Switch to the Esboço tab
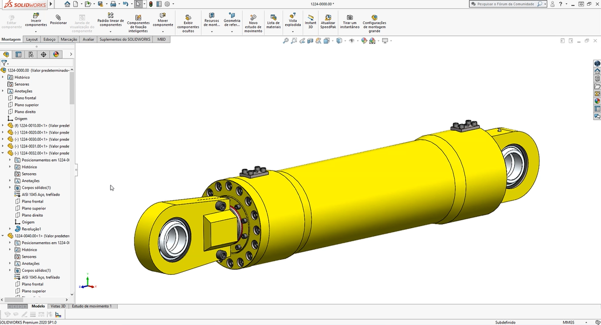The width and height of the screenshot is (601, 325). (49, 39)
